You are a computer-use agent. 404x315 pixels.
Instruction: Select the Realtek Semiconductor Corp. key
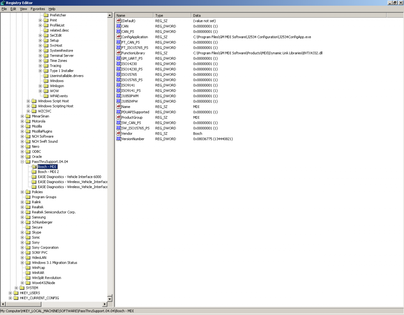click(54, 212)
